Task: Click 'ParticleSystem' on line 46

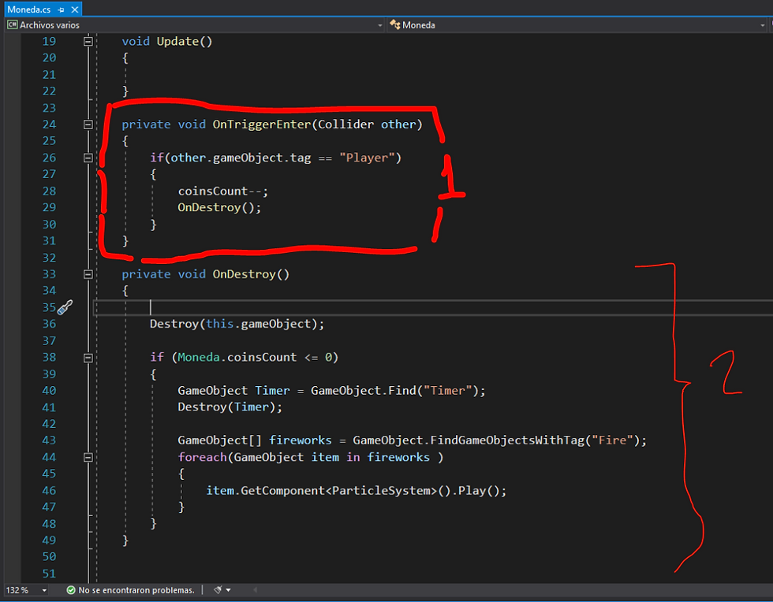Action: pyautogui.click(x=381, y=491)
